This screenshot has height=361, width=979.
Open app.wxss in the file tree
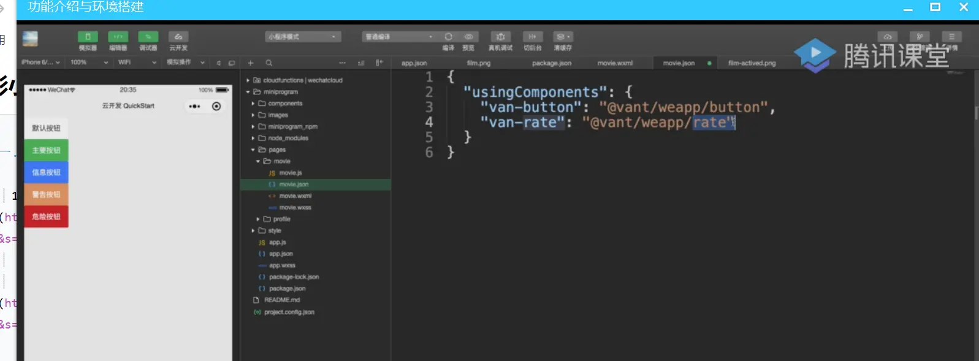point(282,266)
